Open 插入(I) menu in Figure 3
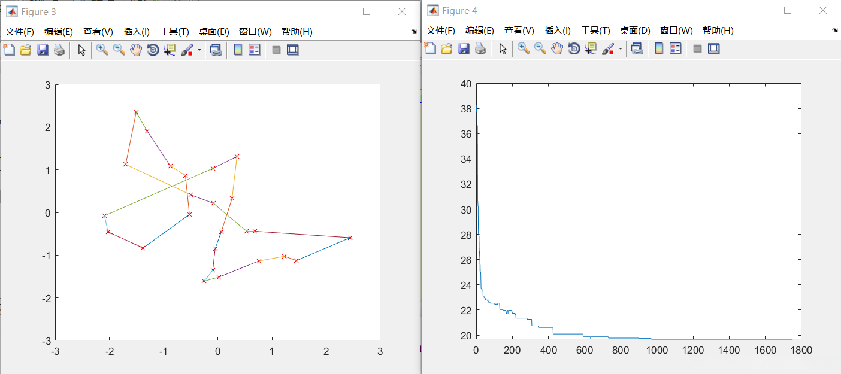This screenshot has width=841, height=374. point(137,31)
